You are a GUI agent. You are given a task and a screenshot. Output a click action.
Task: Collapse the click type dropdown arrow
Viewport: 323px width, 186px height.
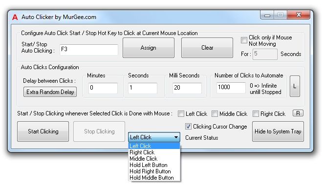coord(176,137)
